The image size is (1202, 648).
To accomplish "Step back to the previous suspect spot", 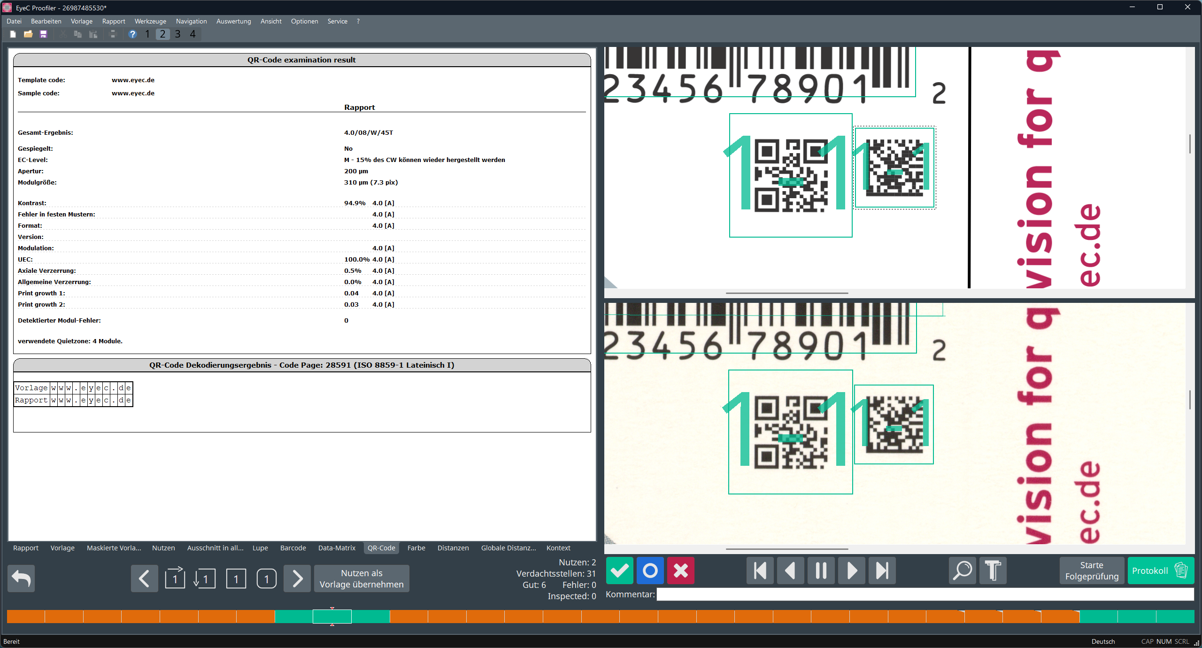I will point(791,571).
